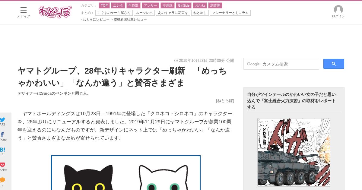The width and height of the screenshot is (362, 190).
Task: Save article to Pocket
Action: coord(2,165)
